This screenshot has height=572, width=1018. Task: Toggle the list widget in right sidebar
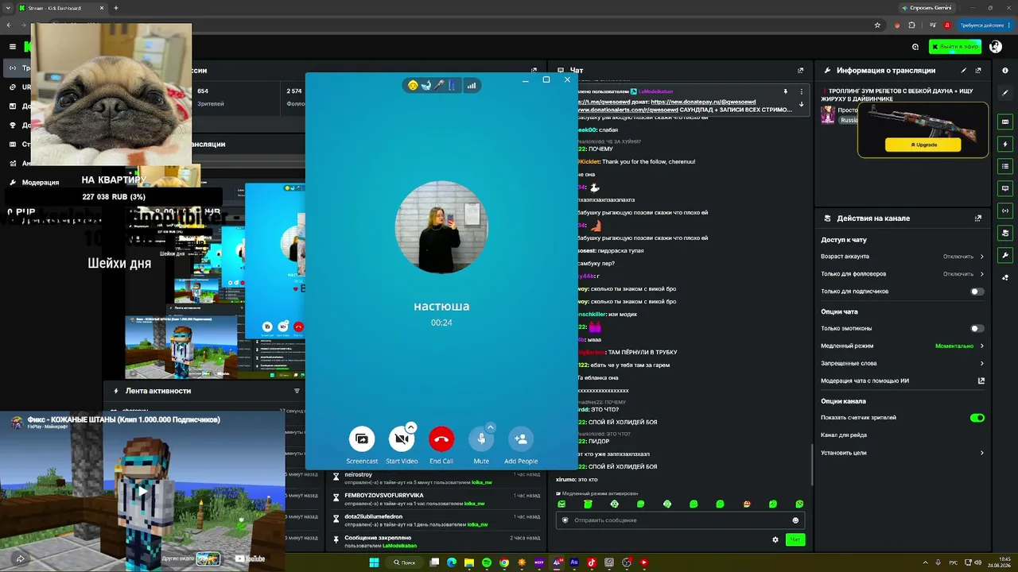pyautogui.click(x=1005, y=166)
